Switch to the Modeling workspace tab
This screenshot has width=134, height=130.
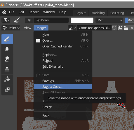click(98, 13)
